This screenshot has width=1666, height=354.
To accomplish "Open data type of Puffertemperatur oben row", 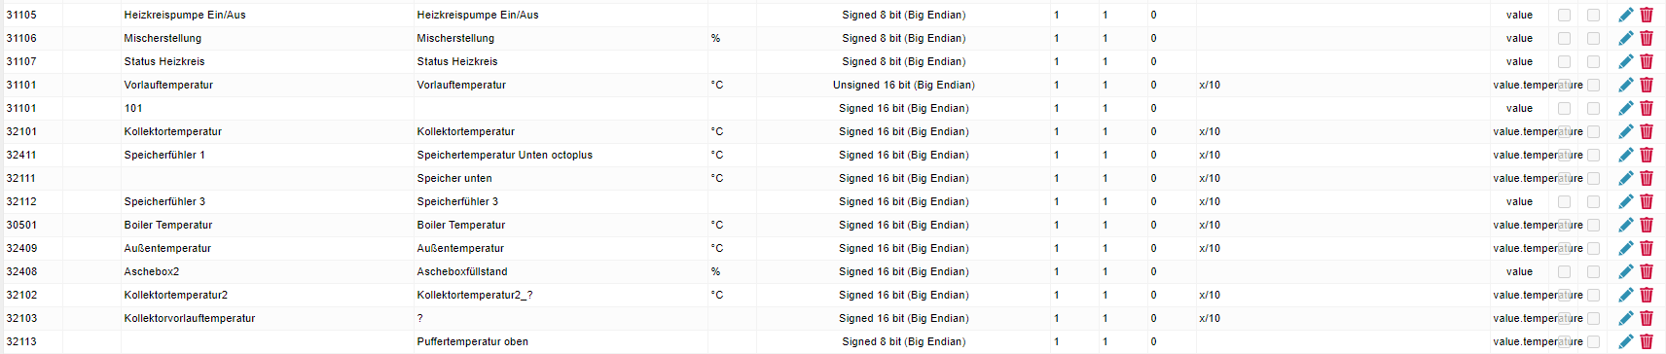I will pyautogui.click(x=903, y=341).
